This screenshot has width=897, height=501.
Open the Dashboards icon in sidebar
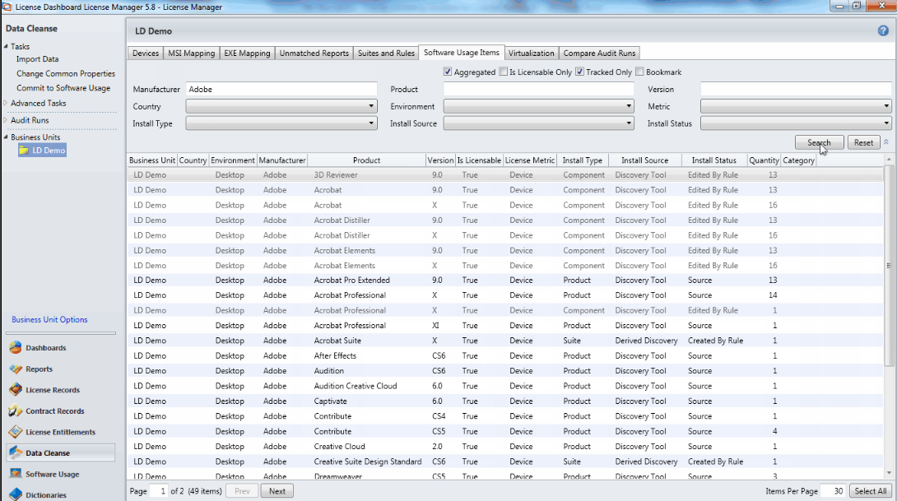[15, 348]
